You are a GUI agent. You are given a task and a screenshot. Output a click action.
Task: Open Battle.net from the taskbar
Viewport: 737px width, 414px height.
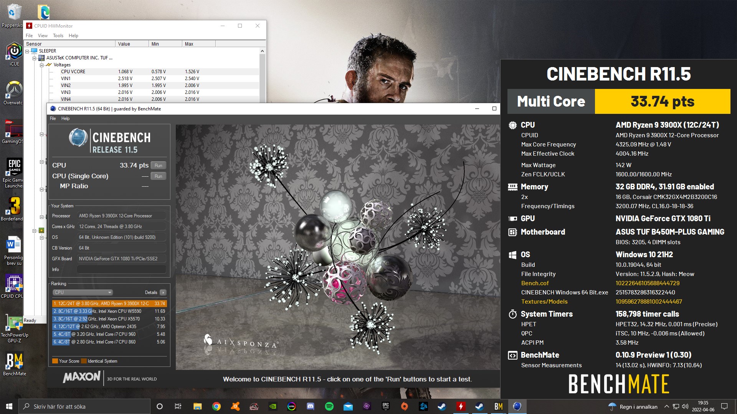point(423,406)
